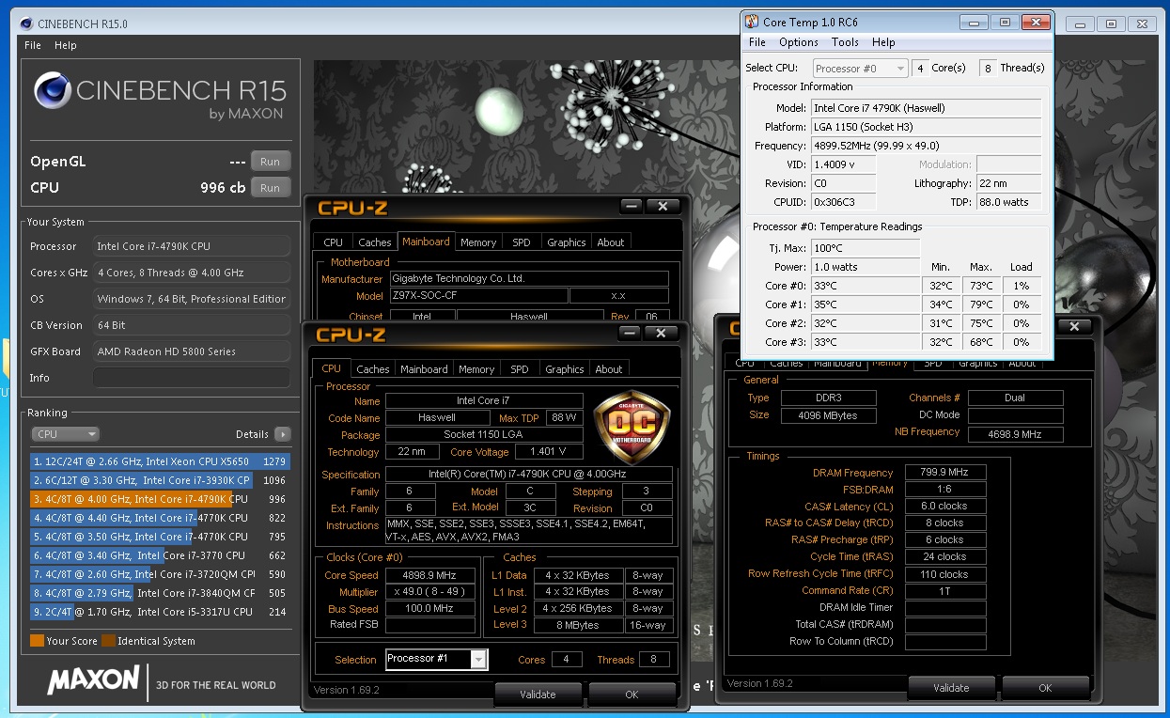The width and height of the screenshot is (1170, 718).
Task: Open the Help menu in Cinebench
Action: coord(66,45)
